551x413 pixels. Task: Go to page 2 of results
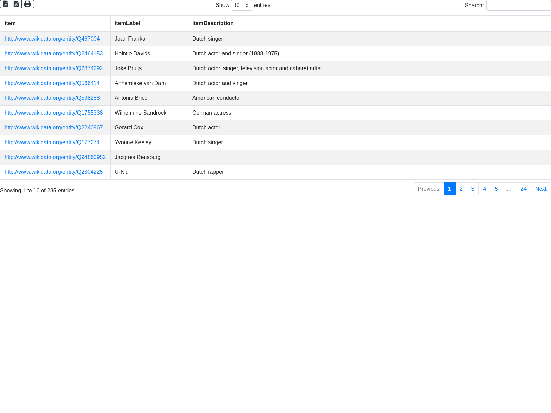[x=461, y=189]
